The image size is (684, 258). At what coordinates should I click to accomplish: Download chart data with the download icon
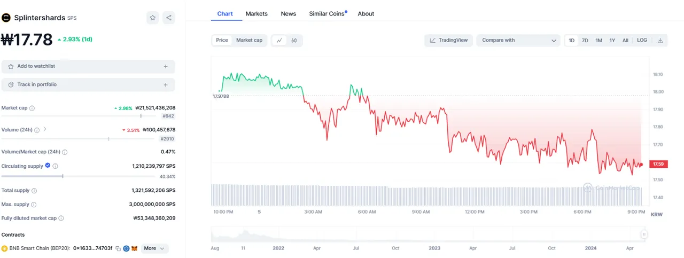pos(660,40)
